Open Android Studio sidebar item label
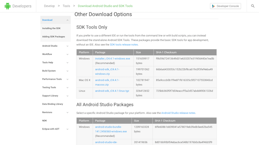Viewport: 259px width, 145px height. (50, 46)
